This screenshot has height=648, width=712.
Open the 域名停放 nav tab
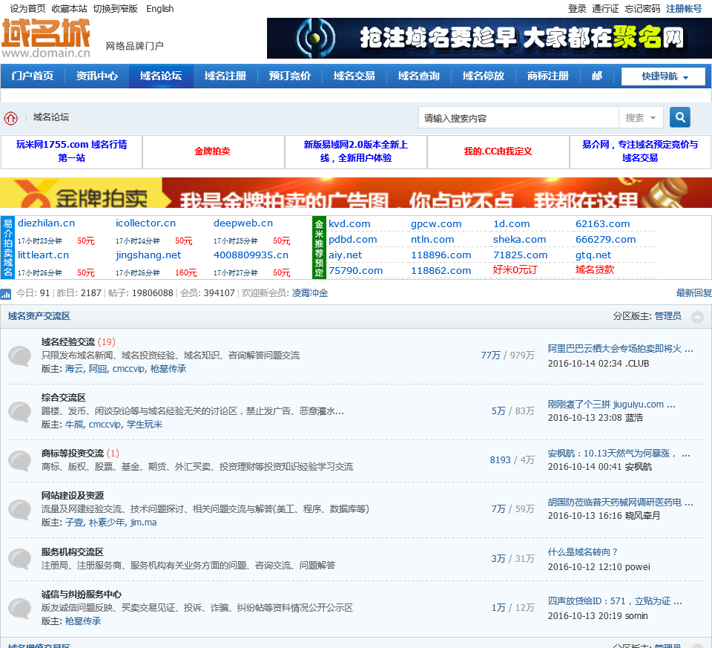[x=484, y=76]
